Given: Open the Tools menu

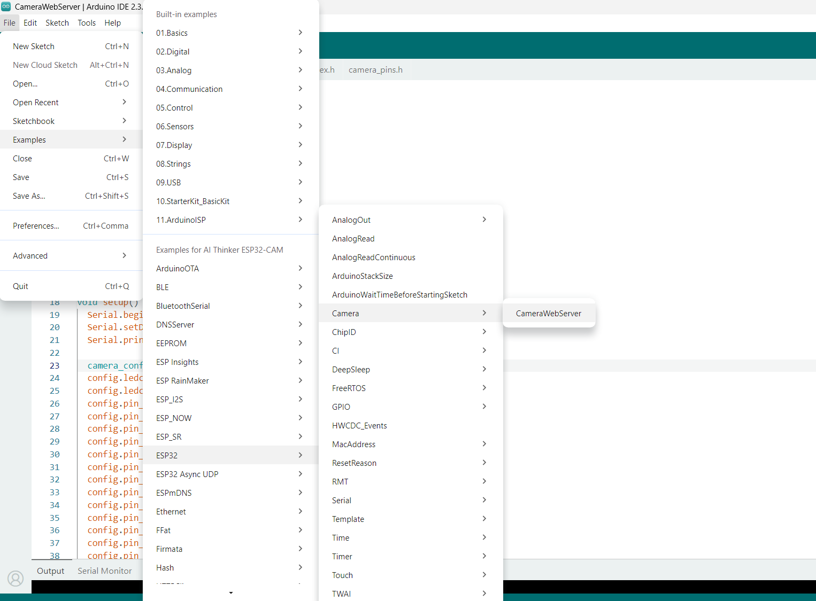Looking at the screenshot, I should point(87,22).
